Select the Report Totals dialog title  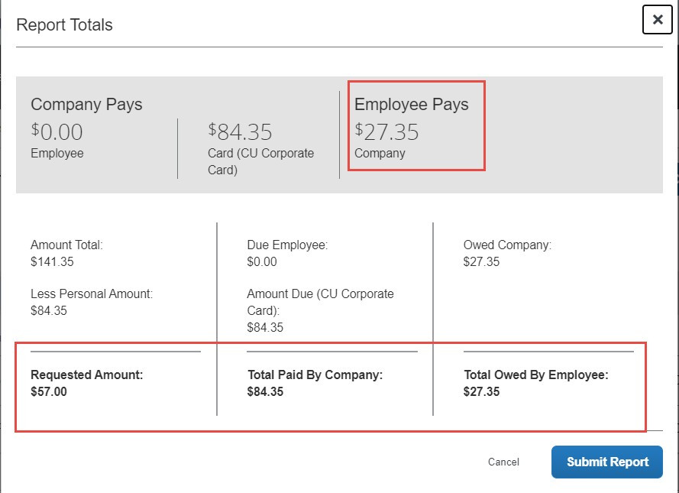click(x=64, y=24)
